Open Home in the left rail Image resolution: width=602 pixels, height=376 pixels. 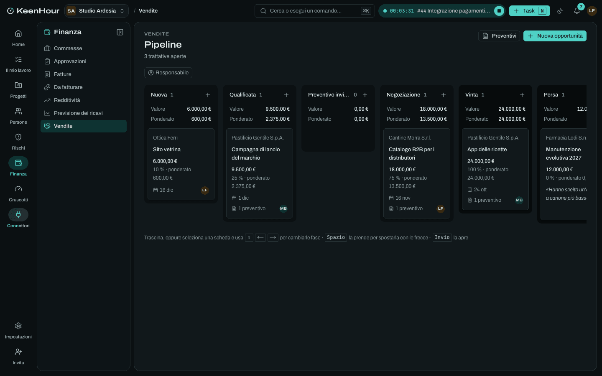[18, 38]
